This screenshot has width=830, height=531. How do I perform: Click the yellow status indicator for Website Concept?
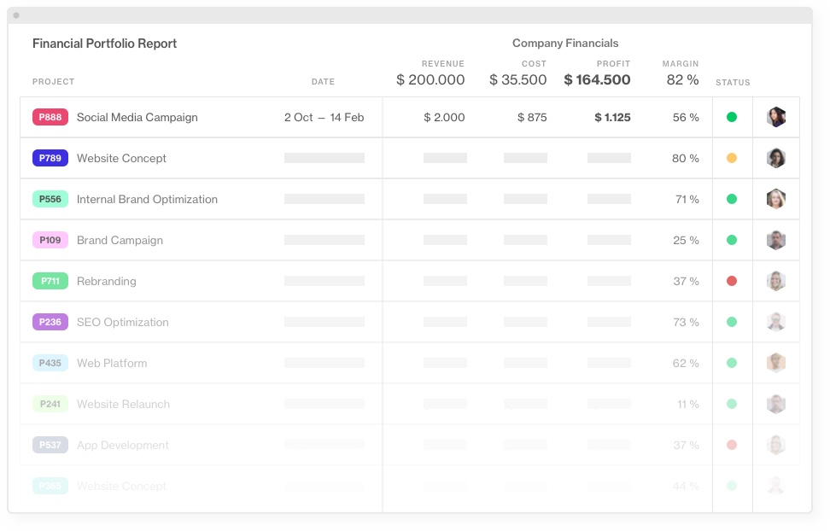click(732, 158)
